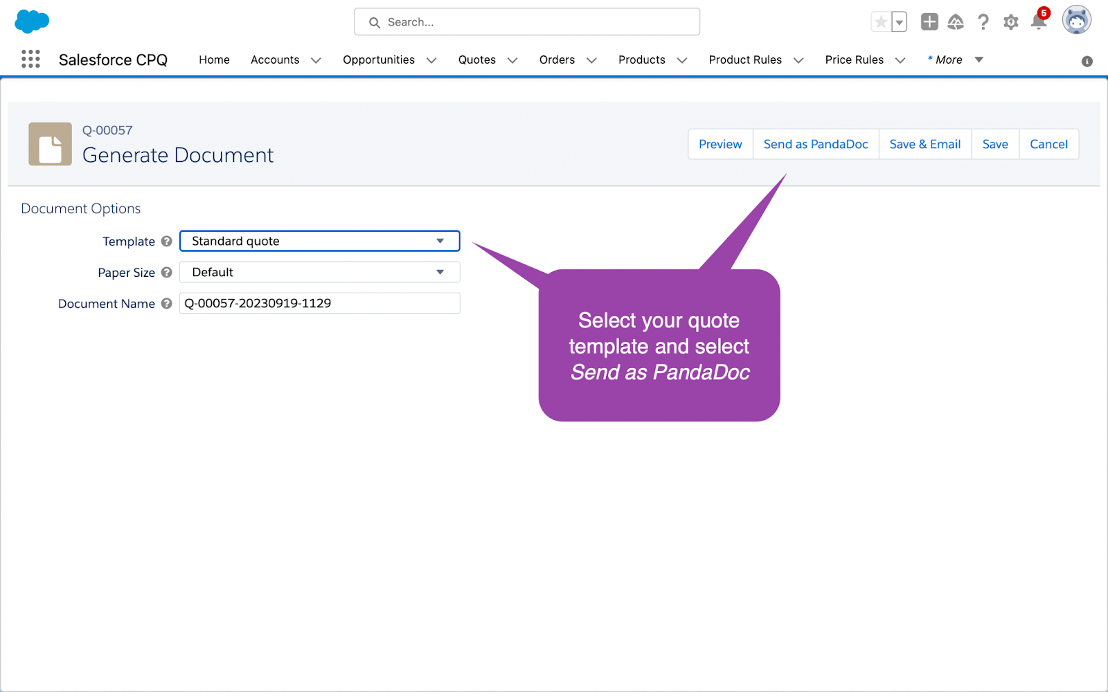
Task: Expand the Orders tab chevron menu
Action: (591, 60)
